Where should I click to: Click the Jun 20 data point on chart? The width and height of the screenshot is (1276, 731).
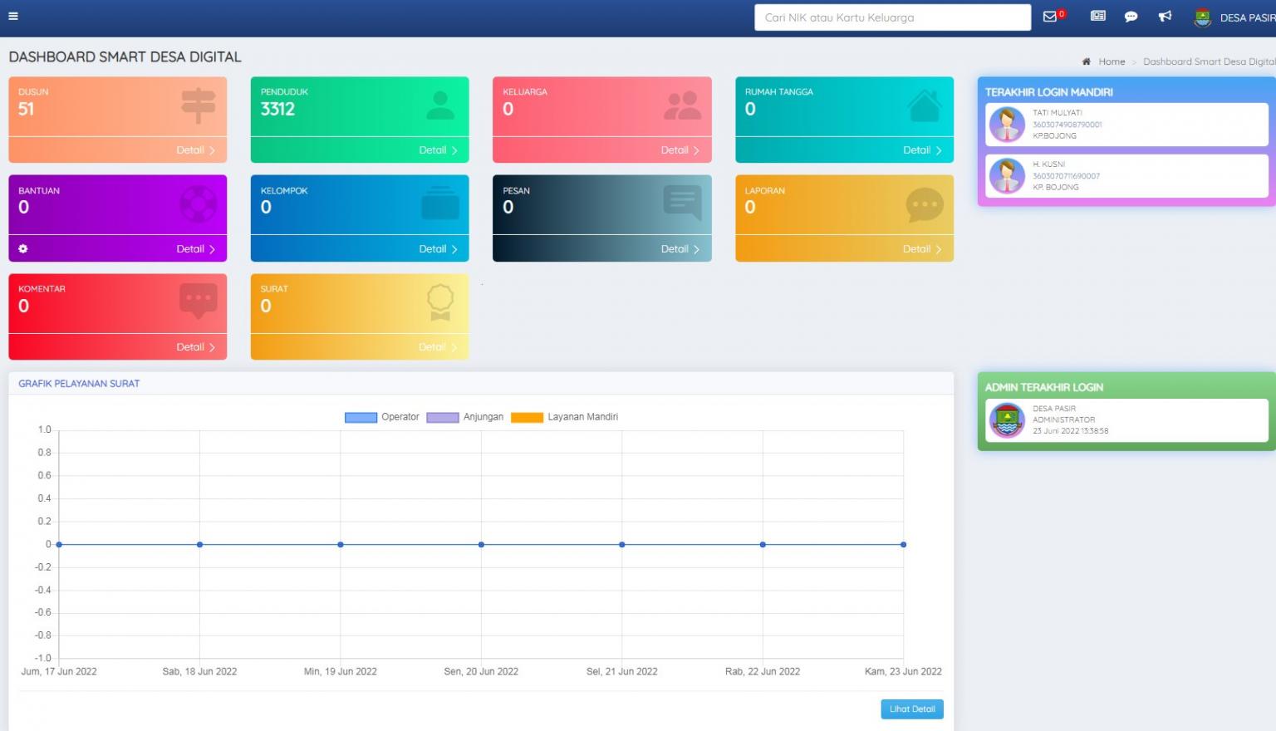(481, 545)
